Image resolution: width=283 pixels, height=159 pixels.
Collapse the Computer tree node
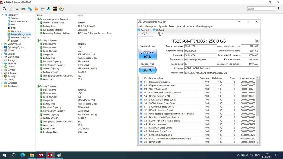click(x=2, y=15)
